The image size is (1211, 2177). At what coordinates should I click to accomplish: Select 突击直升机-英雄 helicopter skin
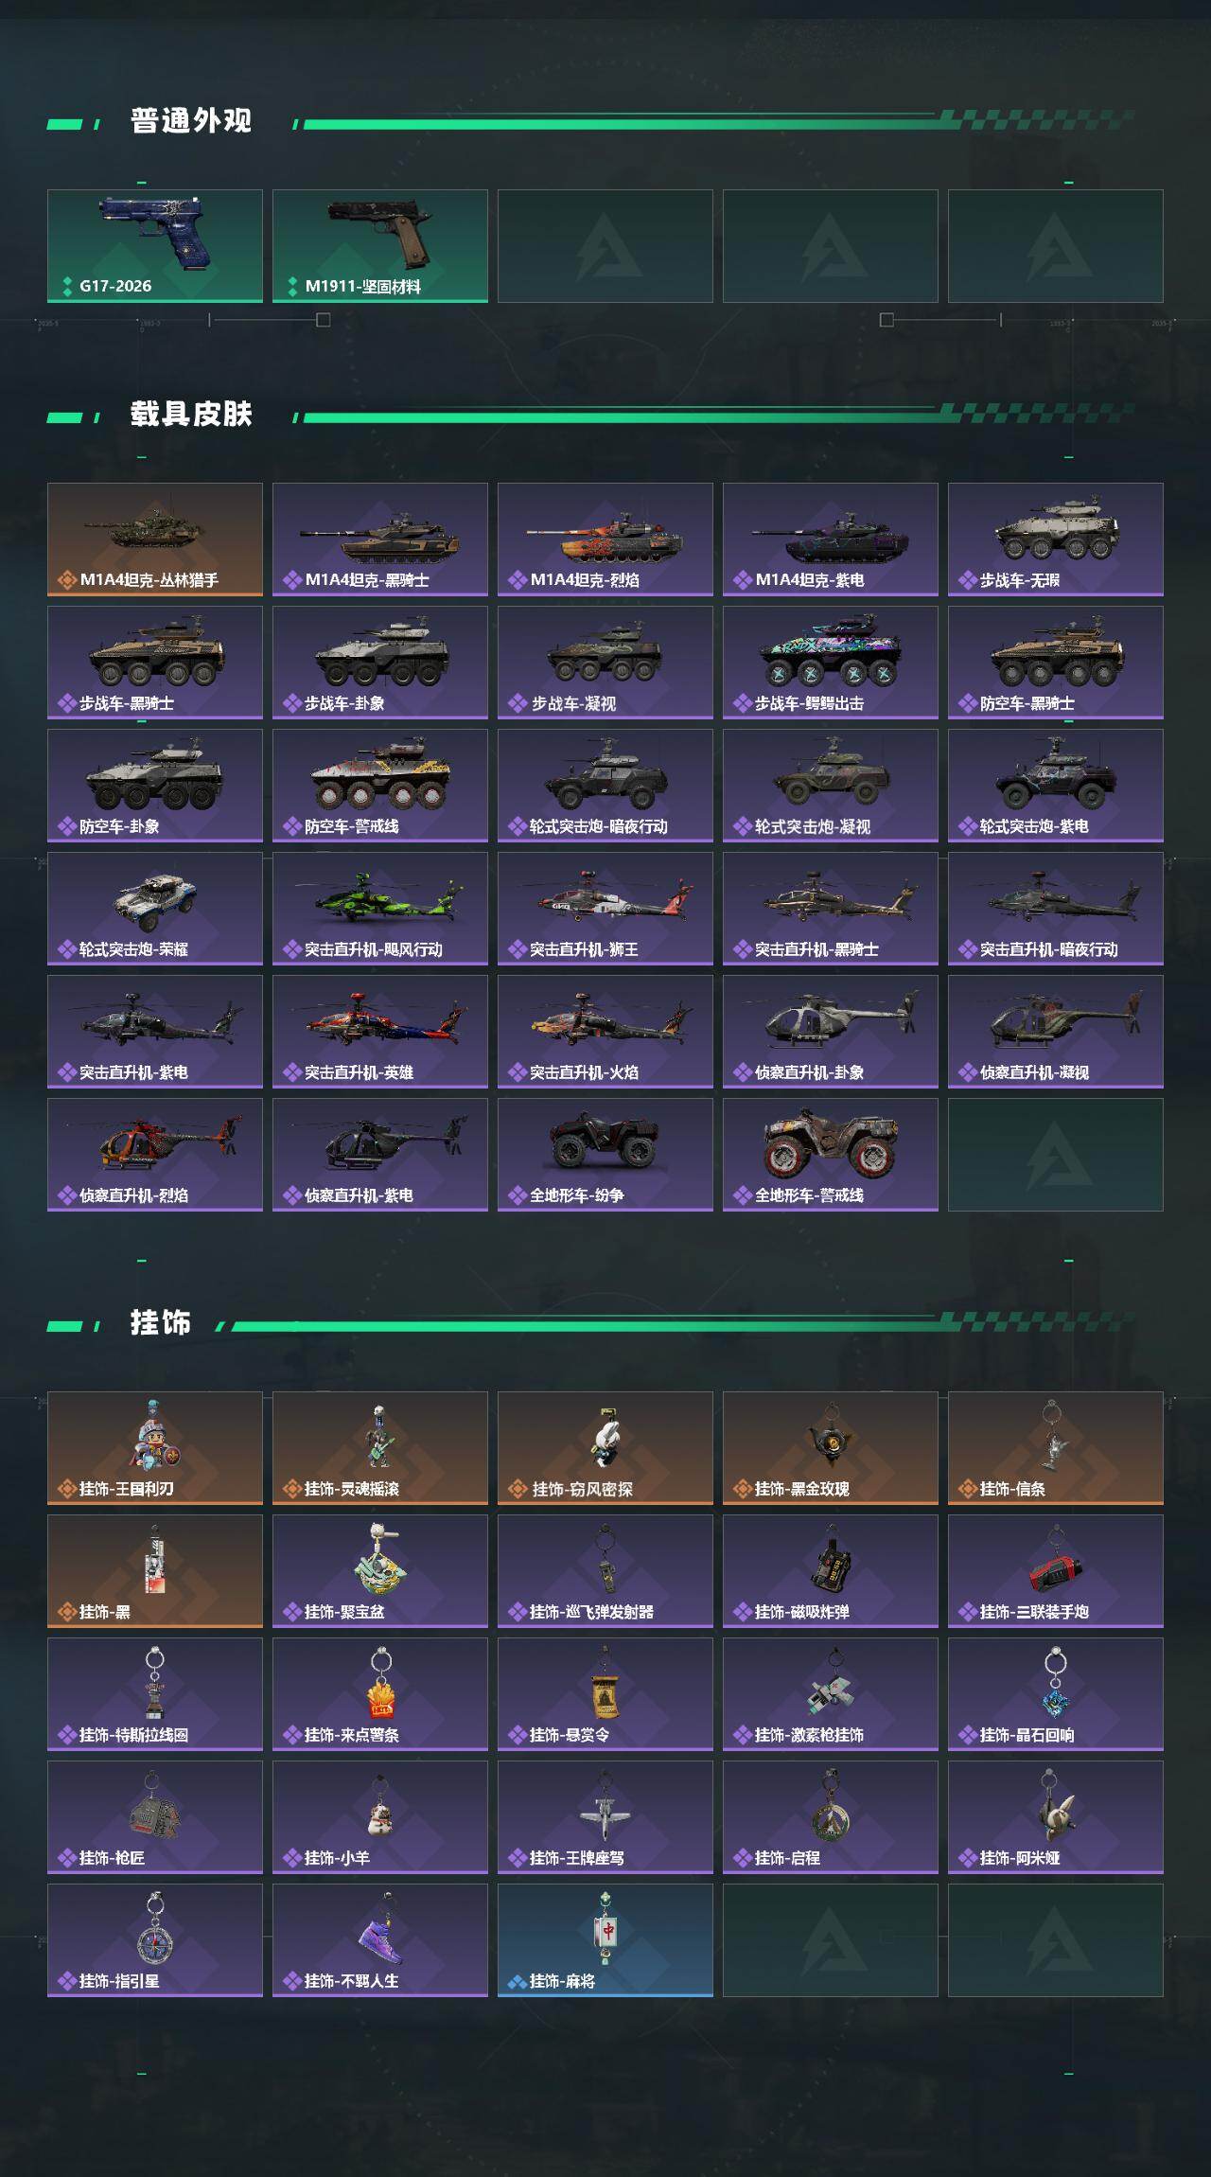[380, 1032]
